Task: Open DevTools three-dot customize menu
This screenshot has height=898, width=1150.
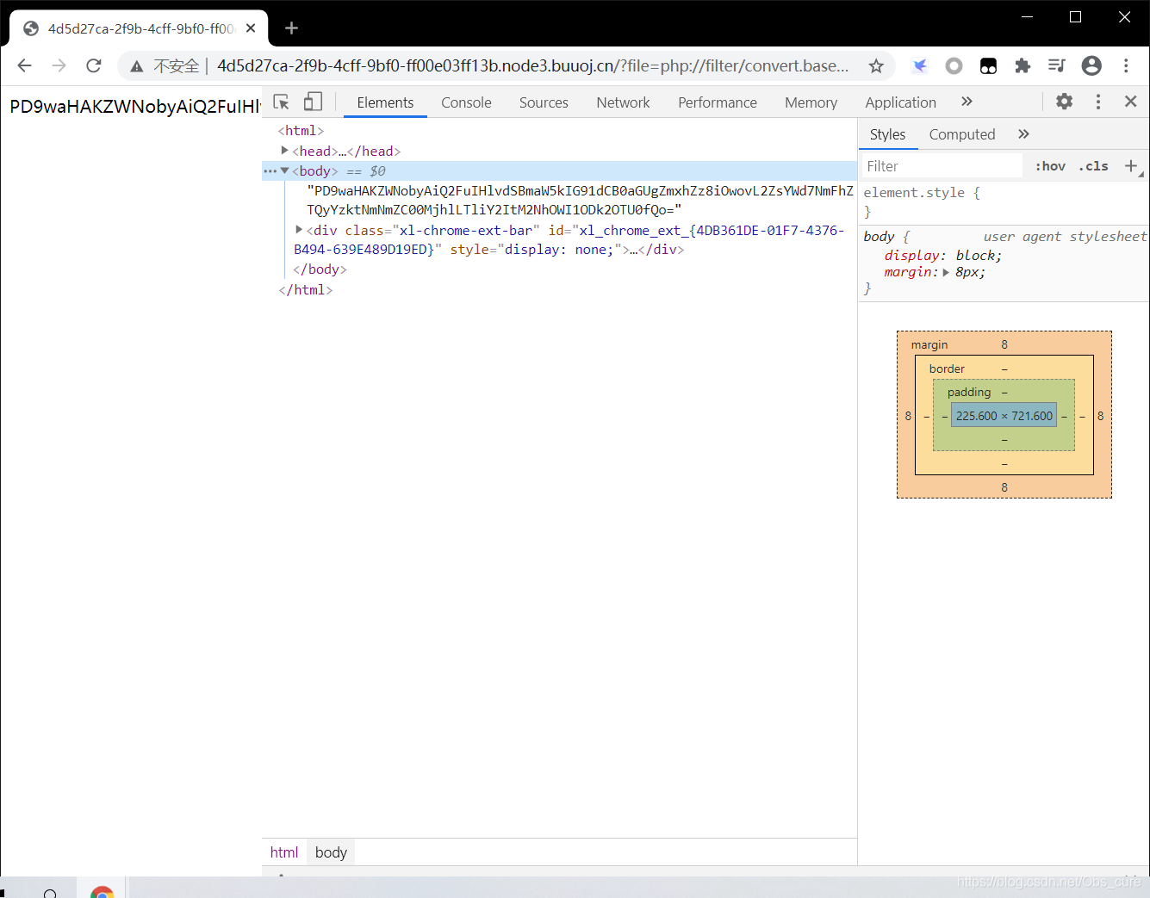Action: point(1097,102)
